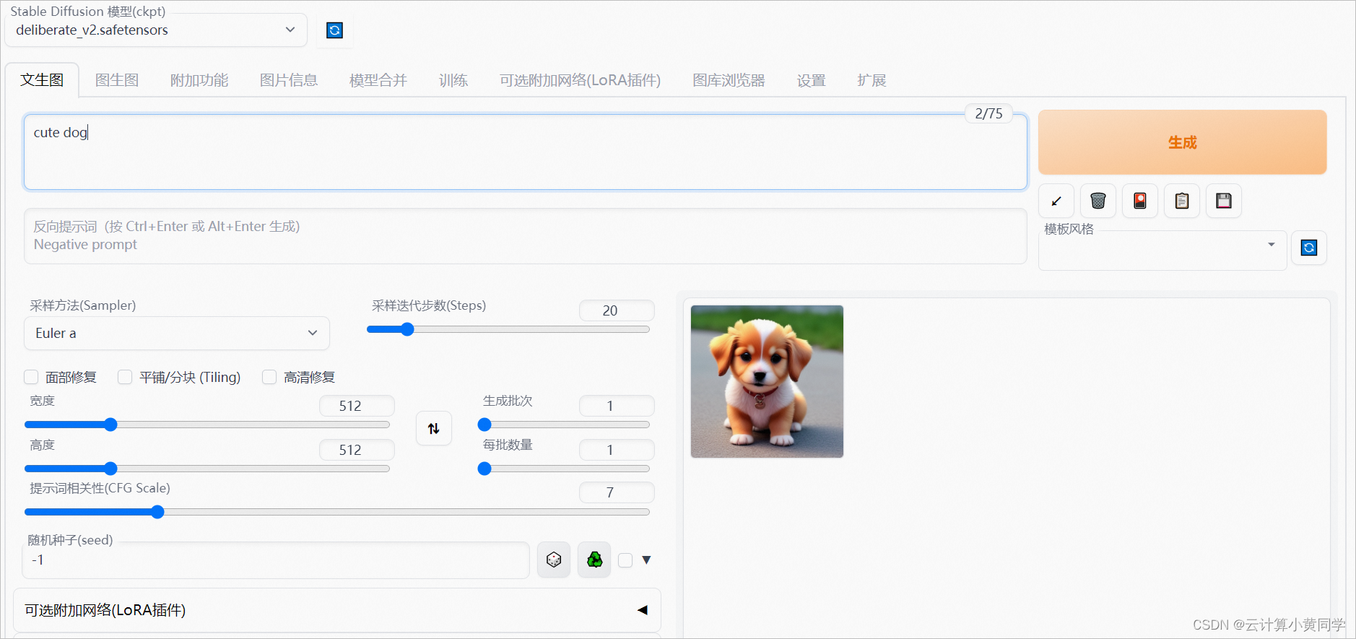Expand the extra seed options triangle
Image resolution: width=1356 pixels, height=639 pixels.
click(x=646, y=560)
